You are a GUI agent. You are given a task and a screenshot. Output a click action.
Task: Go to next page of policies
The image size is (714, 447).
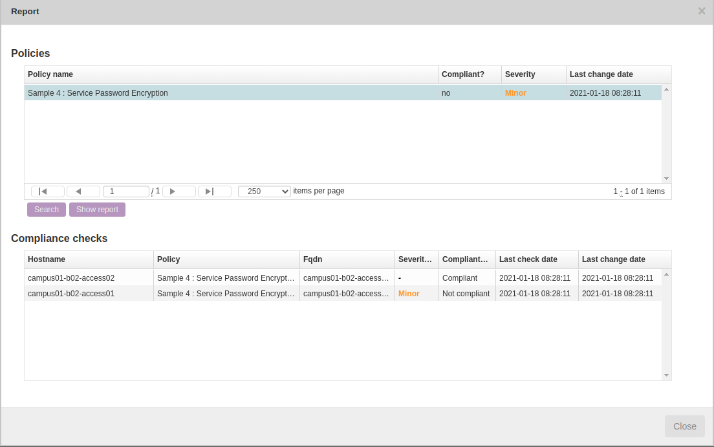pyautogui.click(x=178, y=191)
